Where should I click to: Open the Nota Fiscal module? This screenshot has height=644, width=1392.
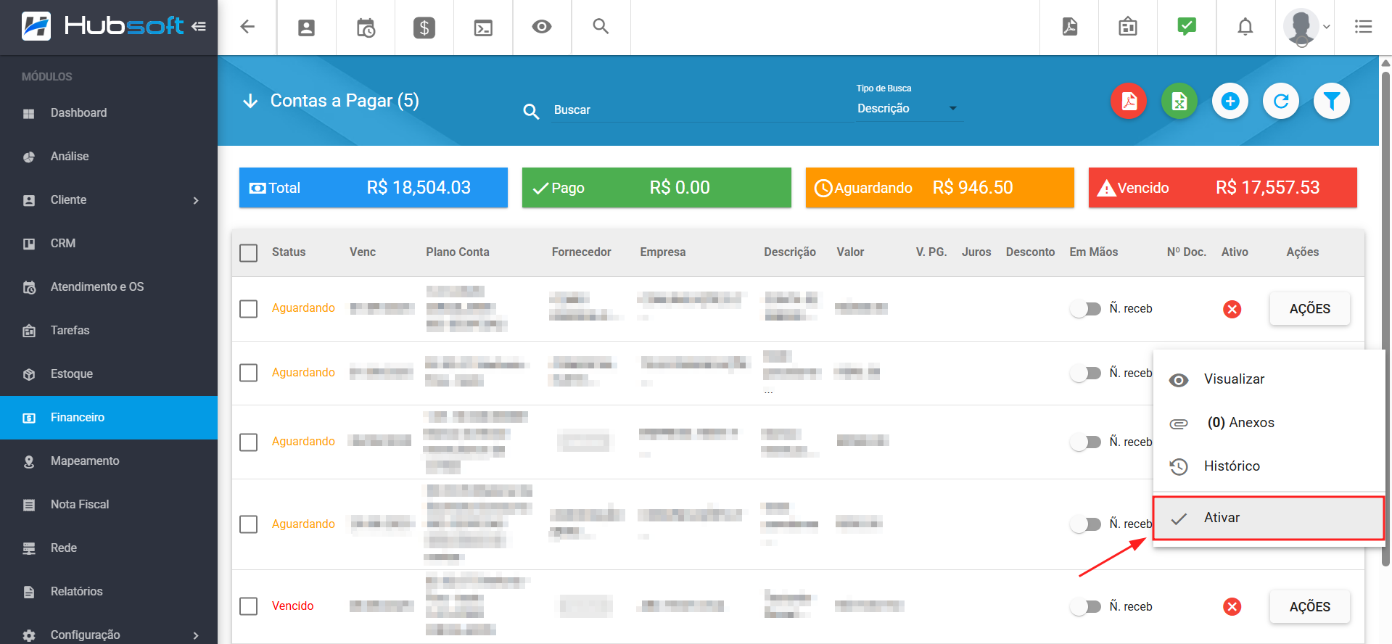[x=80, y=505]
